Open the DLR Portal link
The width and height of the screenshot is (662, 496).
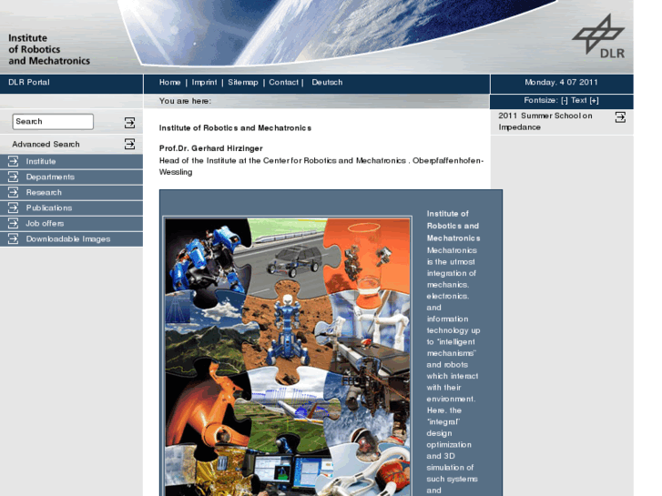coord(29,82)
